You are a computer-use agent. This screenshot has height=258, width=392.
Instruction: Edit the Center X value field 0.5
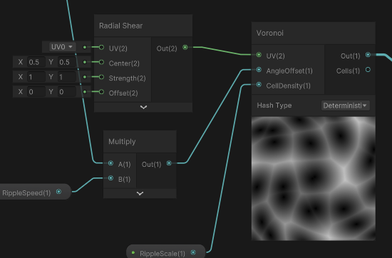pyautogui.click(x=36, y=62)
